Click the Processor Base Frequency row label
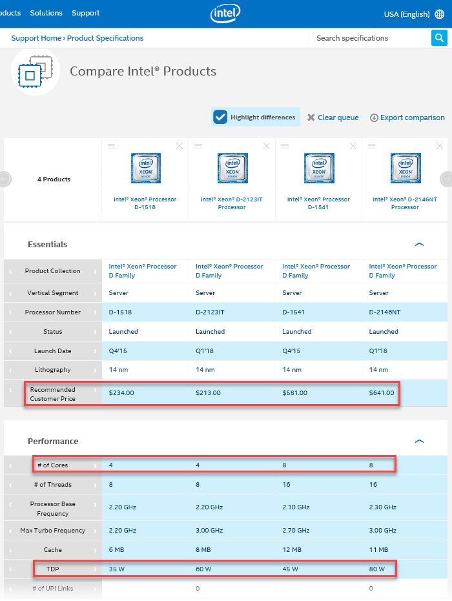 52,509
